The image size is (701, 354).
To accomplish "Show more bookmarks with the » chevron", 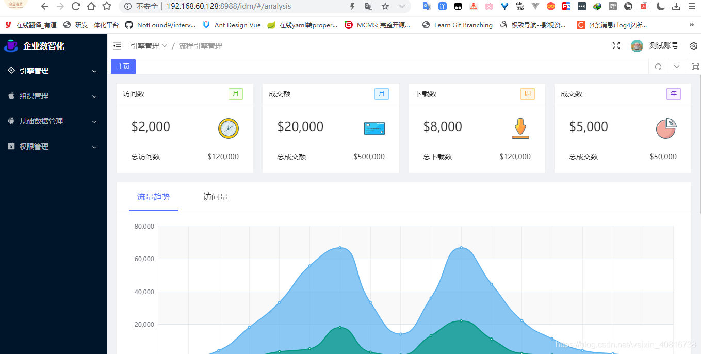I will click(692, 25).
